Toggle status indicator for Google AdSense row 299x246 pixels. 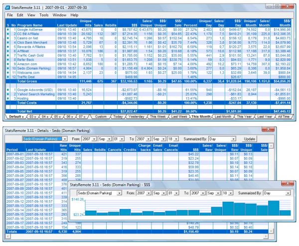tap(8, 30)
